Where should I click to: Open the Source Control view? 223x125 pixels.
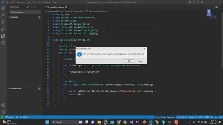point(3,22)
